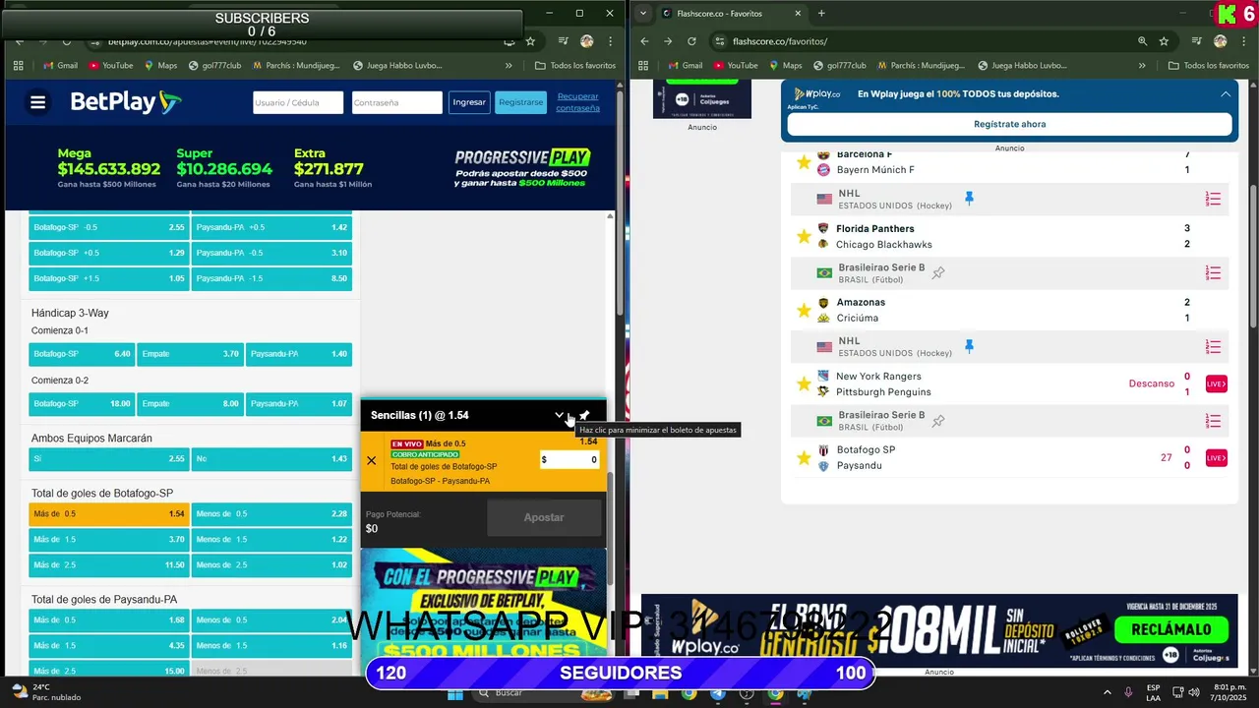Pin the Brasileirao Serie B league above Amazonas
Viewport: 1259px width, 708px height.
tap(938, 272)
